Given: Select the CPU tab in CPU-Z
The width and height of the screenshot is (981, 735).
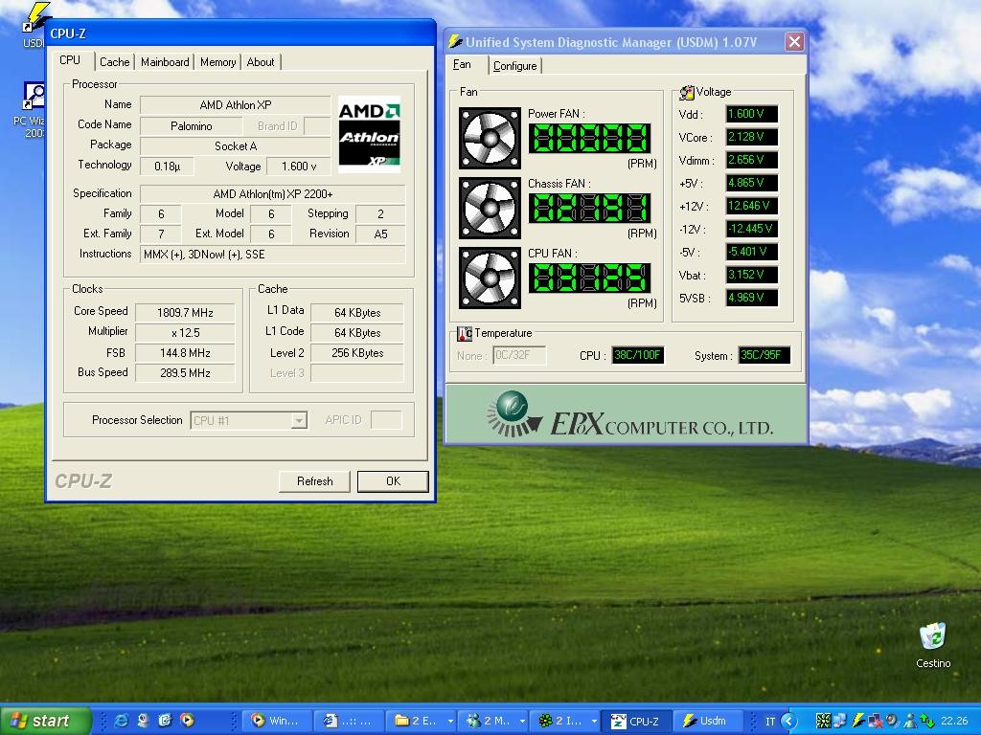Looking at the screenshot, I should 70,60.
